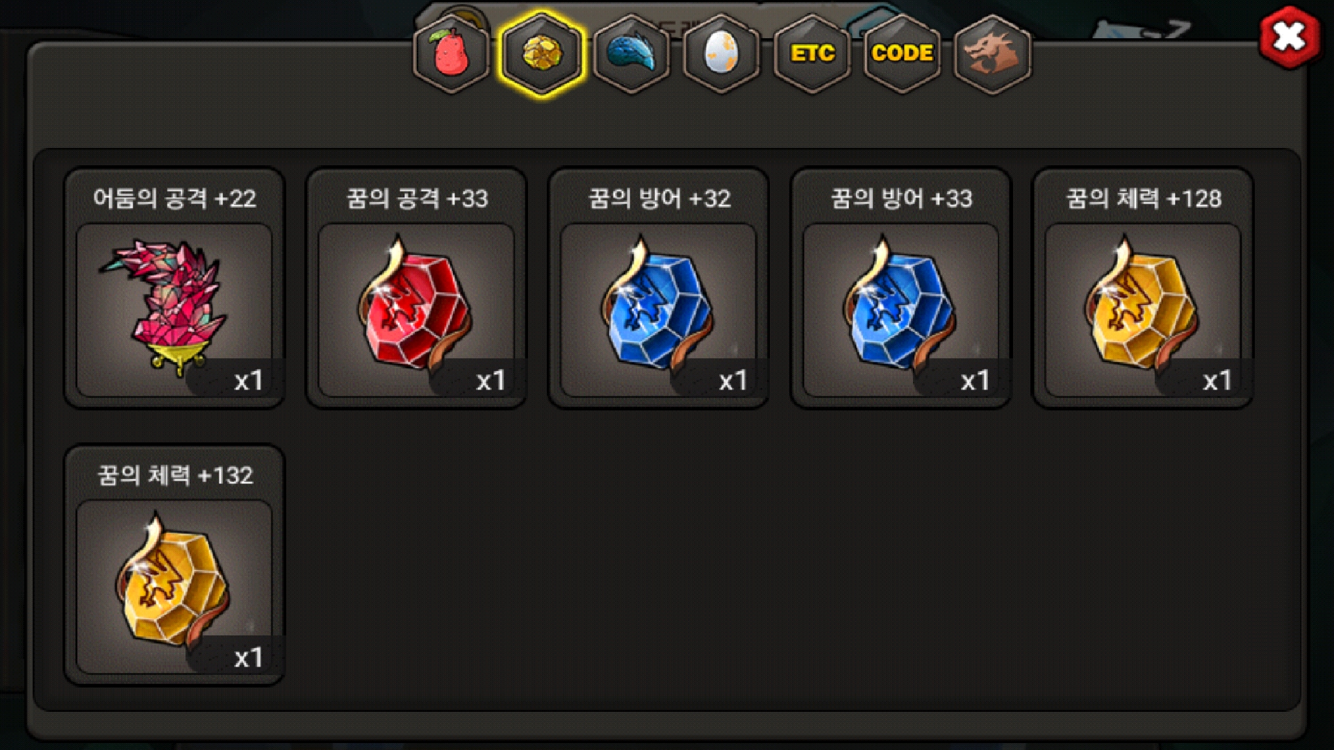Open the blue dragon scale tab
1334x750 pixels.
pyautogui.click(x=632, y=54)
